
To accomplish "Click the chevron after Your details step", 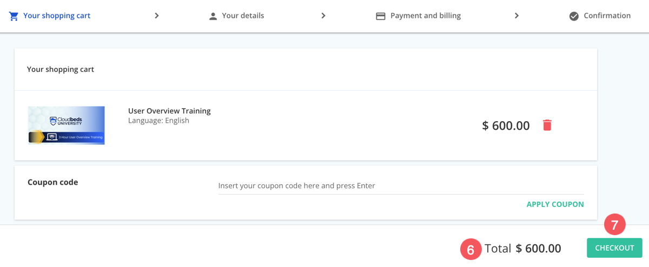I will (x=323, y=16).
